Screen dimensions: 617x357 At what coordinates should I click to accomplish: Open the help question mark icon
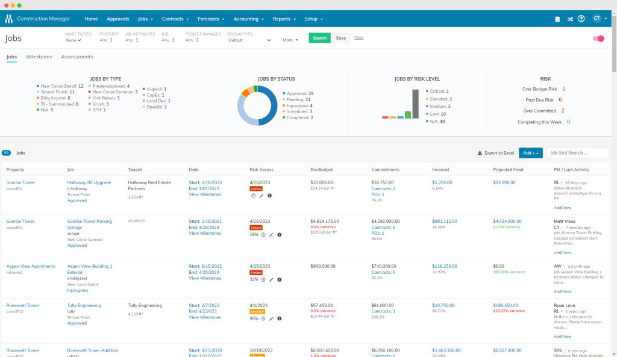(581, 19)
